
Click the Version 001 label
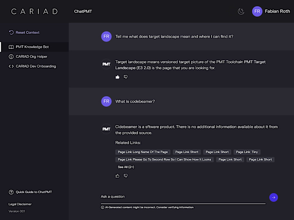click(x=17, y=211)
